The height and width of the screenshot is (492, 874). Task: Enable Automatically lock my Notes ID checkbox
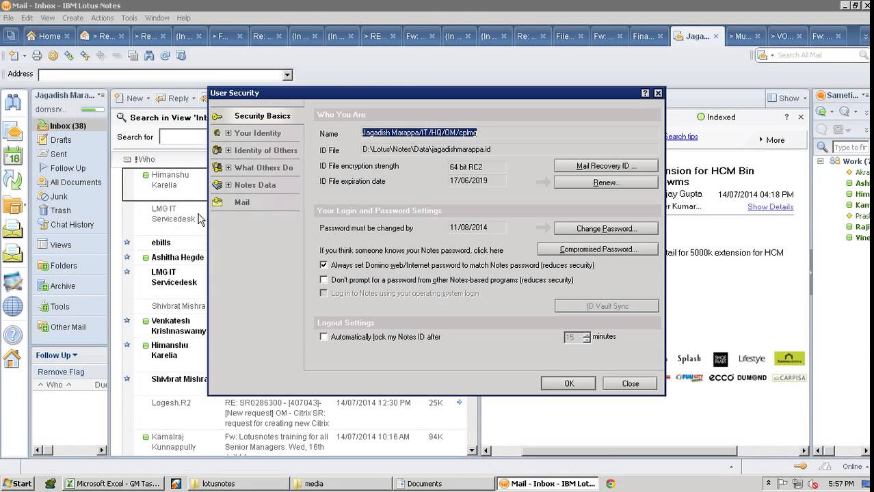[324, 337]
